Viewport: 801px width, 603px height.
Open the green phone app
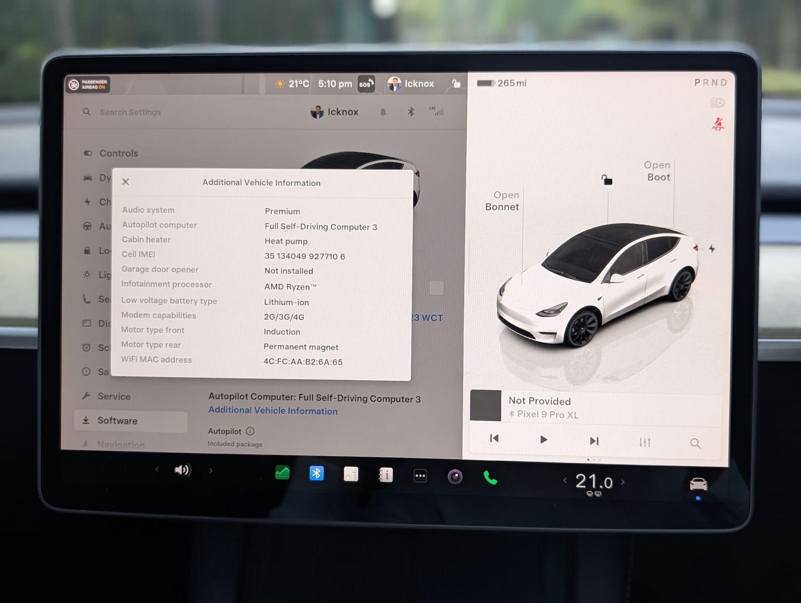point(490,477)
